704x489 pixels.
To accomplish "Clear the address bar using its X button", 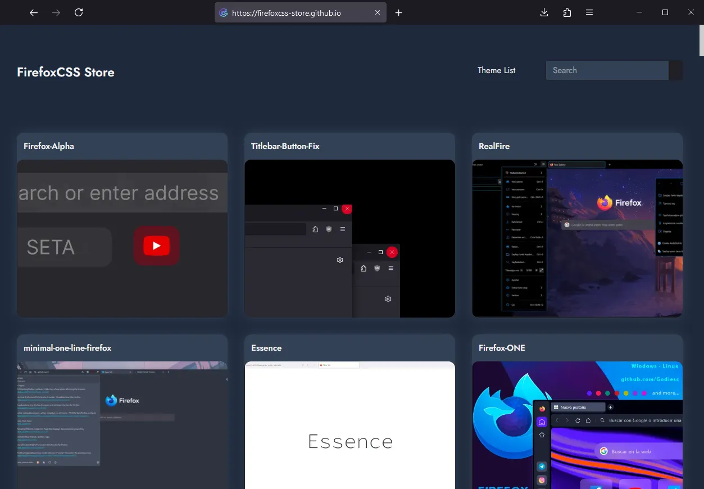I will pyautogui.click(x=377, y=12).
